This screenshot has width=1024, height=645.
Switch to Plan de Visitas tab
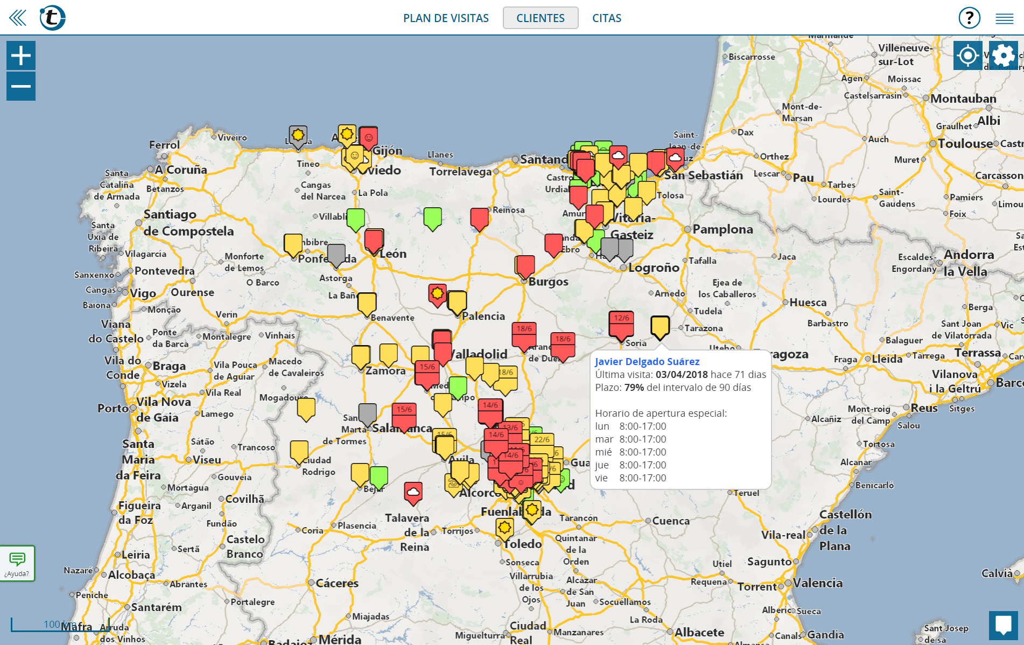(x=446, y=18)
